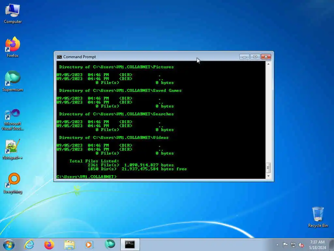Click the '2361 File(s) 1,090,914,827 bytes' line
Screen dimensions: 334x251
(x=130, y=165)
